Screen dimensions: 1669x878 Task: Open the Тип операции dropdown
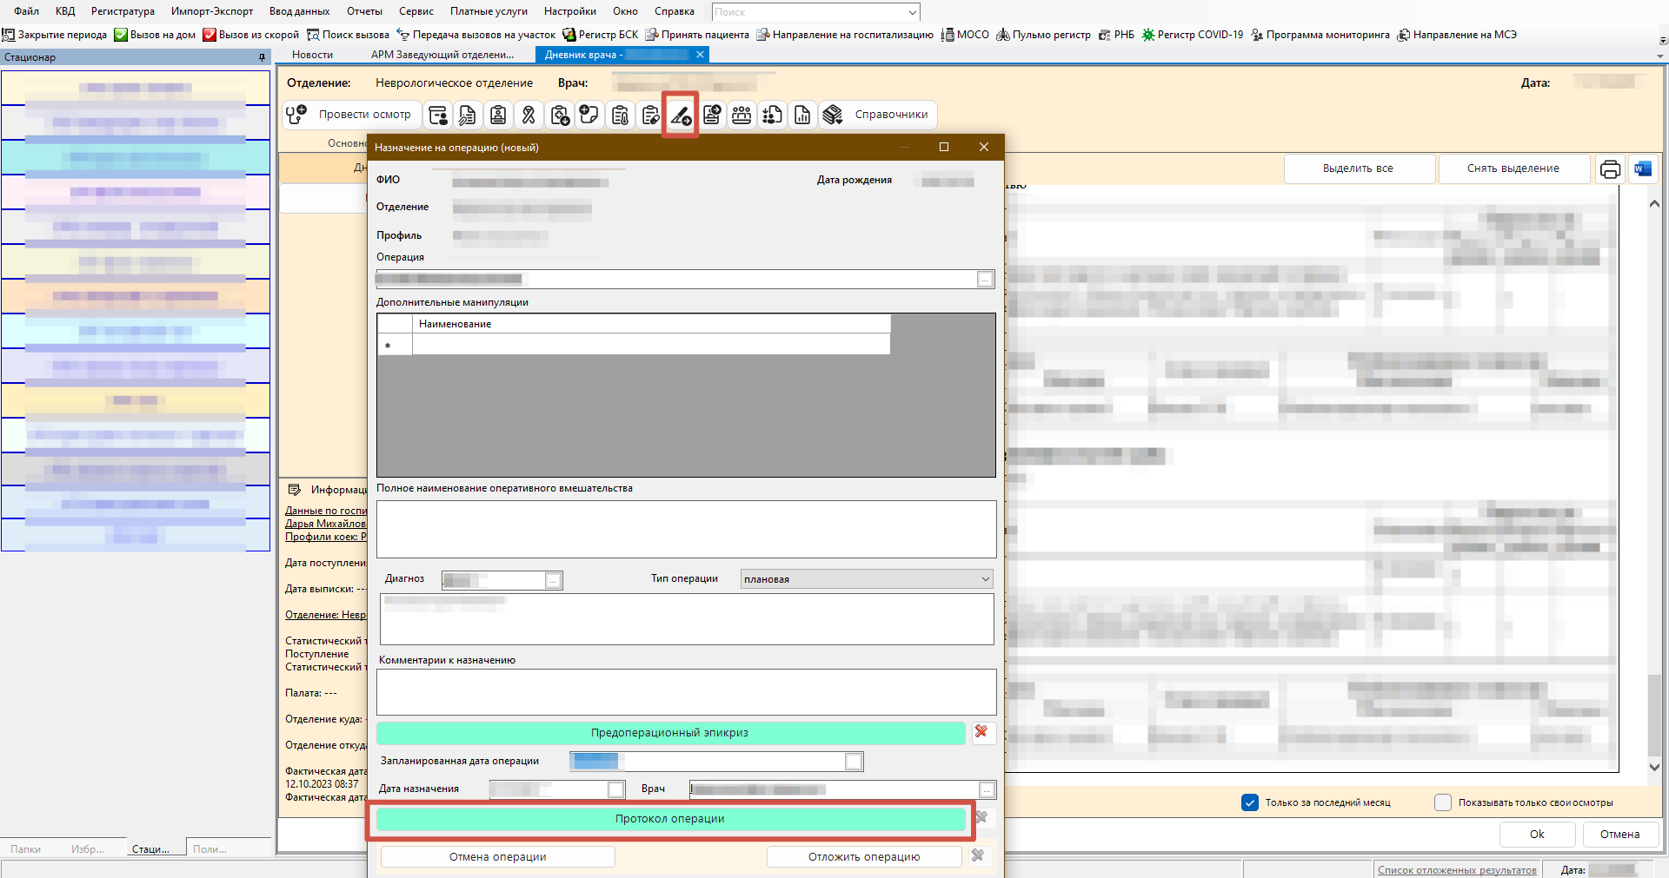(986, 579)
